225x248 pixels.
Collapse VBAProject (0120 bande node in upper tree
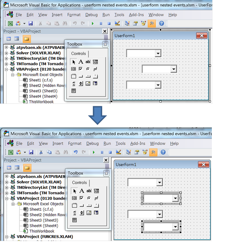[6, 69]
